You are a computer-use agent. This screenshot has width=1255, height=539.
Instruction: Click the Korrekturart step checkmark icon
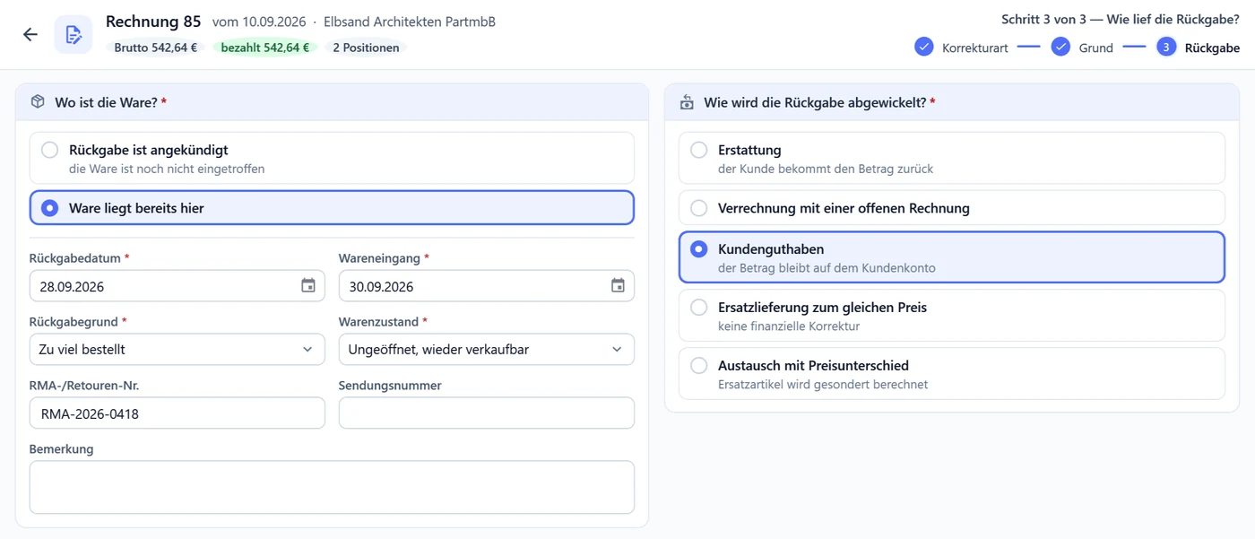(924, 47)
